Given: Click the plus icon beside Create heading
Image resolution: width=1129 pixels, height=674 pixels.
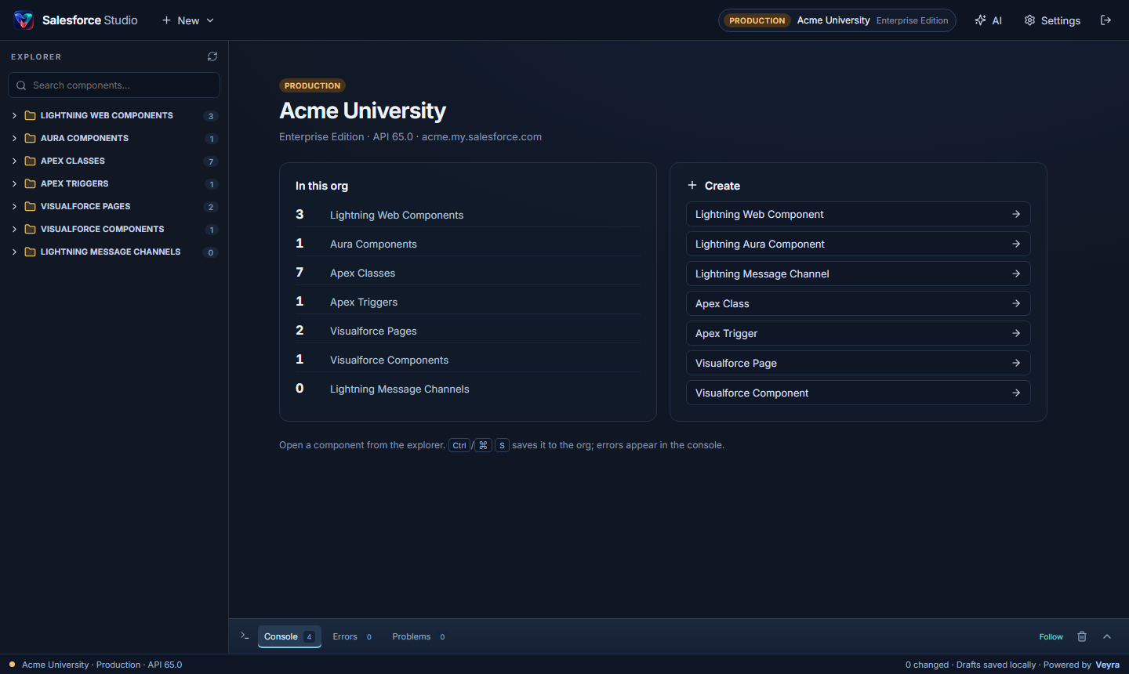Looking at the screenshot, I should coord(692,185).
